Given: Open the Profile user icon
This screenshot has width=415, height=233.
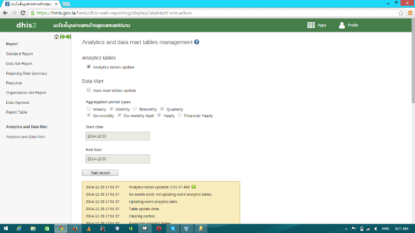Looking at the screenshot, I should (342, 25).
